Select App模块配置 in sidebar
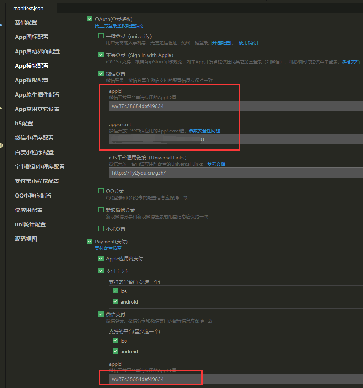The image size is (363, 388). pos(31,66)
